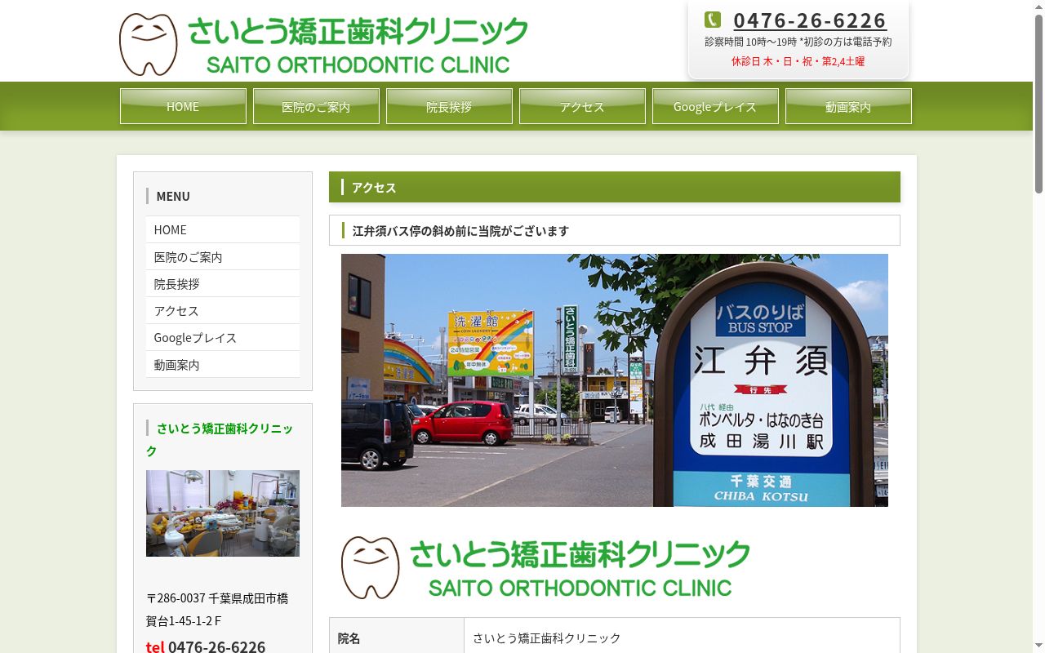Open Googleプレイス in the top navigation
Image resolution: width=1045 pixels, height=653 pixels.
tap(715, 106)
